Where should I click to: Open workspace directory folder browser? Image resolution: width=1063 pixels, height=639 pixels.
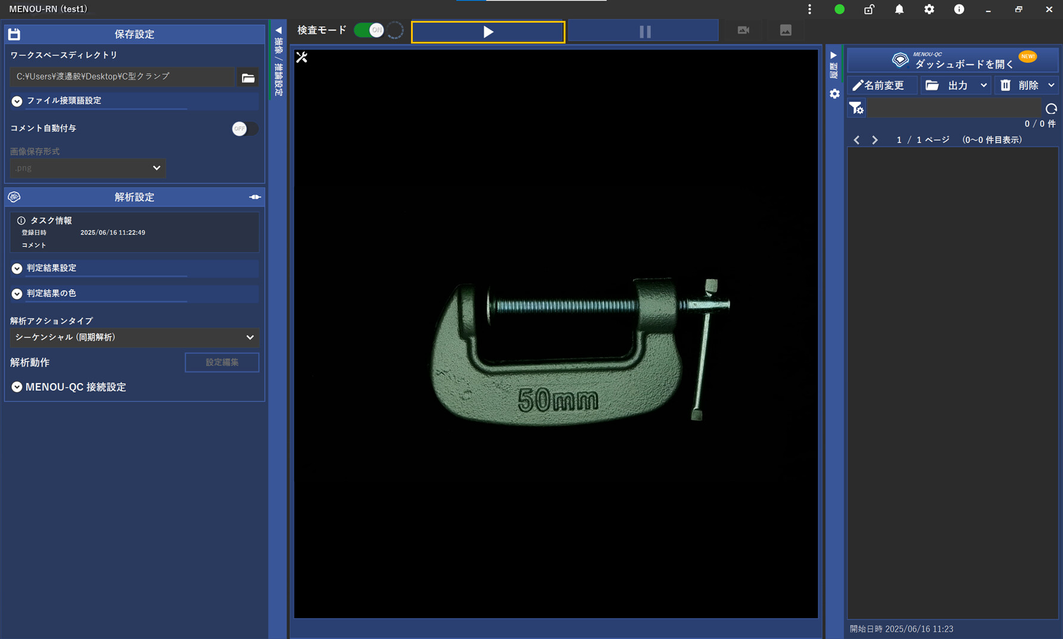point(248,78)
